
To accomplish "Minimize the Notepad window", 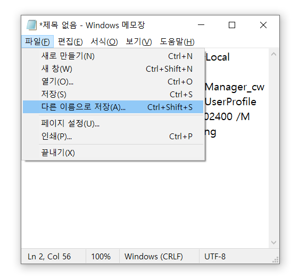I will click(x=201, y=25).
